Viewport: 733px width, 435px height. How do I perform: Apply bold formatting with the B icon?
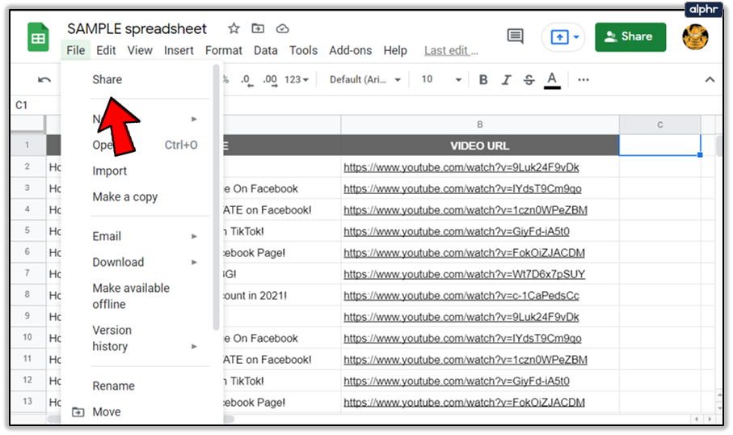(x=483, y=79)
